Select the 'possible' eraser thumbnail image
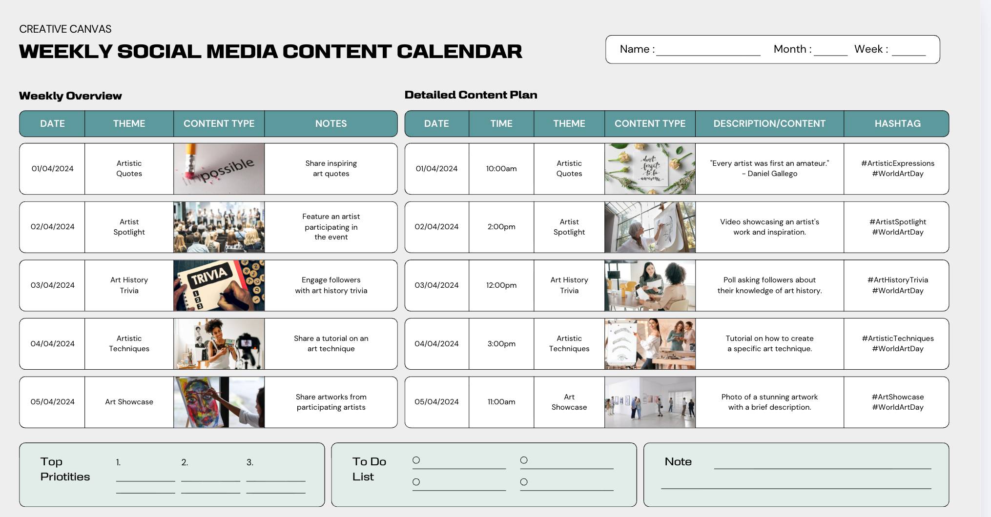This screenshot has width=991, height=517. point(219,169)
